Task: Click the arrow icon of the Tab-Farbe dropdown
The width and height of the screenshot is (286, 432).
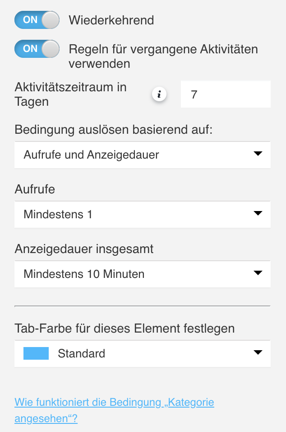Action: coord(258,352)
